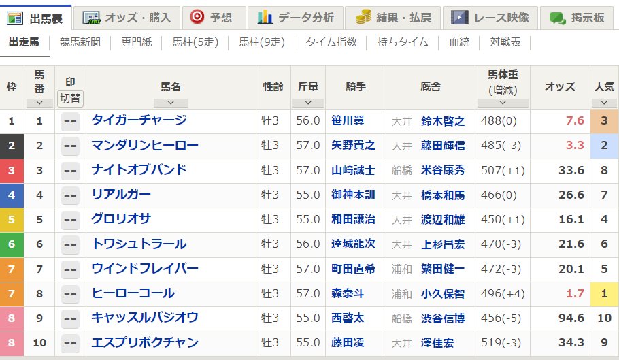Screen dimensions: 619x360
Task: Sort by 馬番 column arrow
Action: (39, 103)
